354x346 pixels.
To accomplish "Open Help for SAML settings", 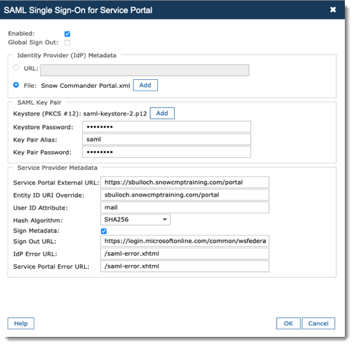I will [x=21, y=323].
